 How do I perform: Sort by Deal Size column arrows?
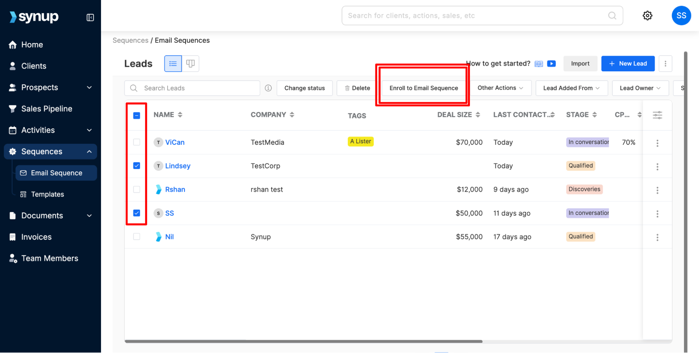(x=478, y=115)
